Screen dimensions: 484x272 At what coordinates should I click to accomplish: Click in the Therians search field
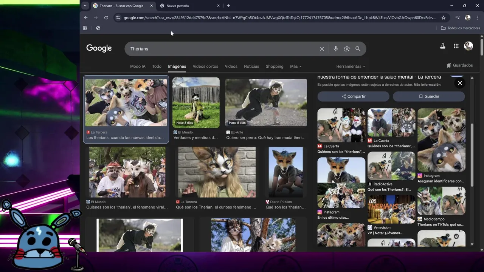coord(223,49)
